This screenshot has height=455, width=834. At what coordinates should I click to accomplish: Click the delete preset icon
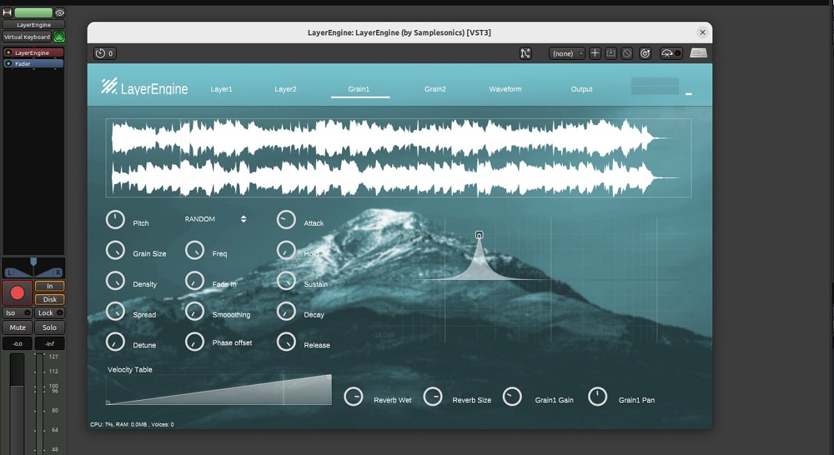point(627,53)
